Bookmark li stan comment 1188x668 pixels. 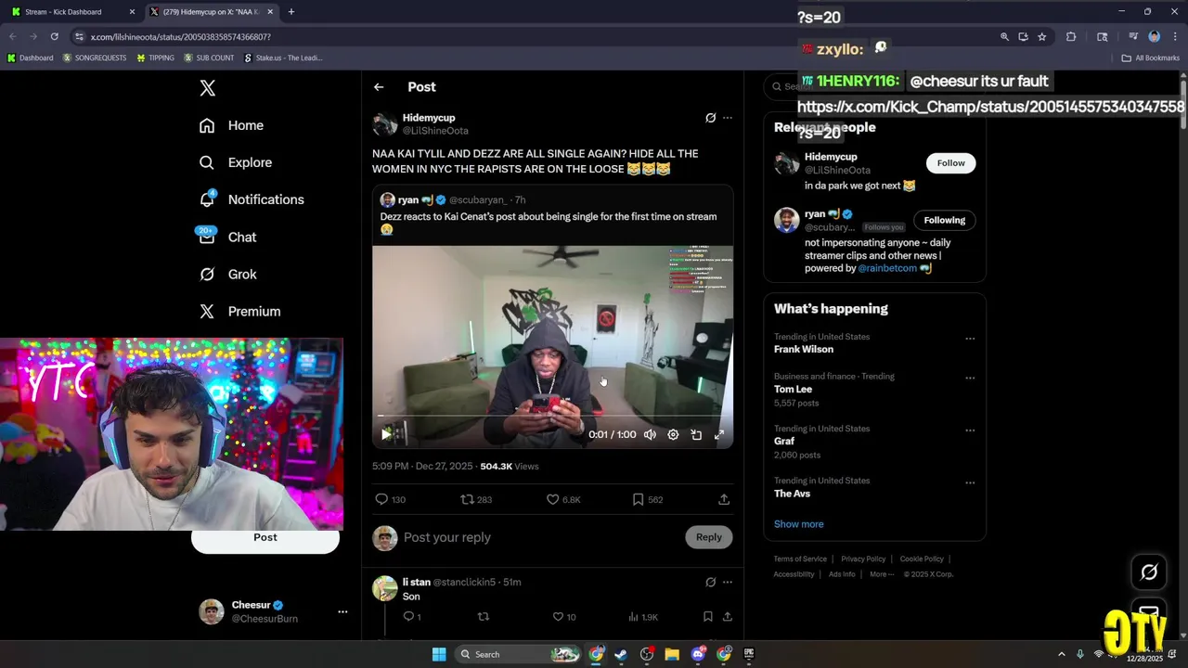[707, 617]
